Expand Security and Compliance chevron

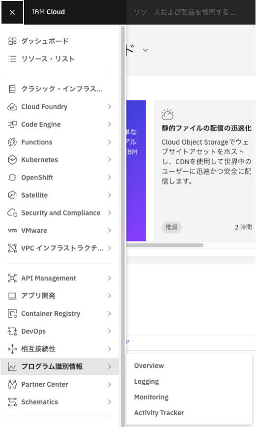pos(109,213)
